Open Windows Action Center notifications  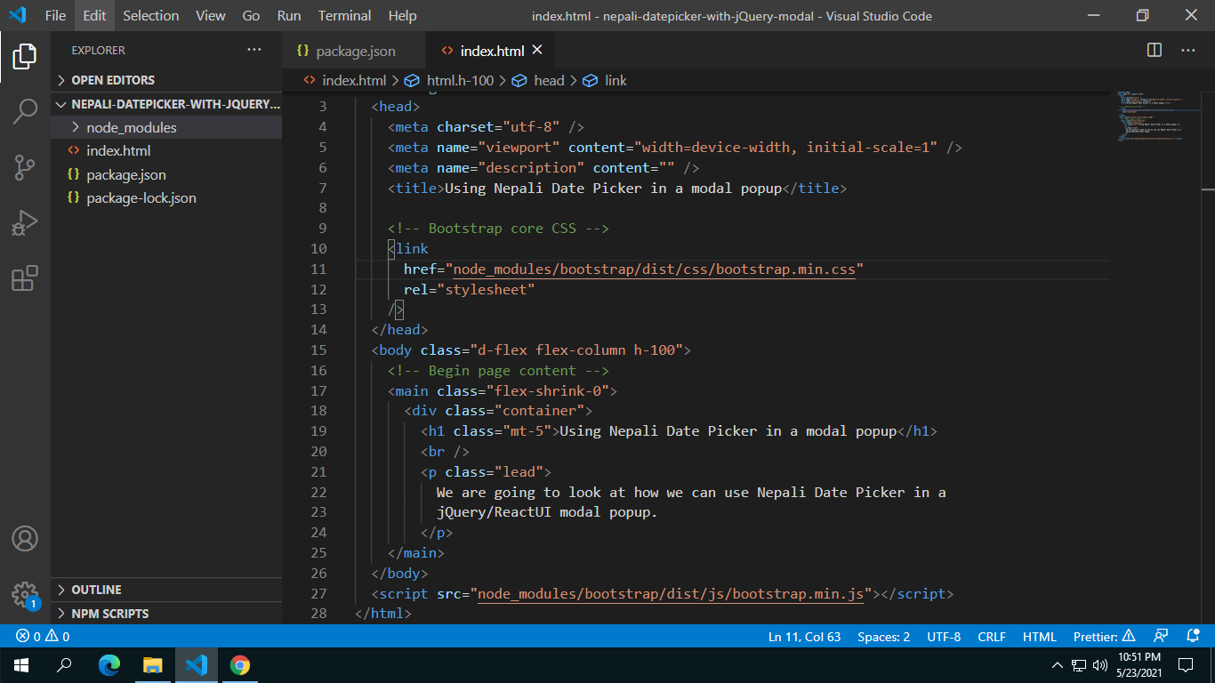(1186, 665)
